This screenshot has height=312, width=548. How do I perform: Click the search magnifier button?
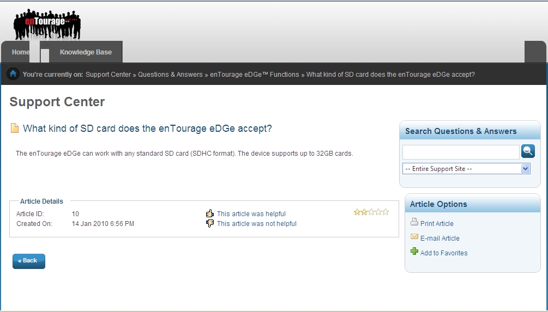coord(528,151)
